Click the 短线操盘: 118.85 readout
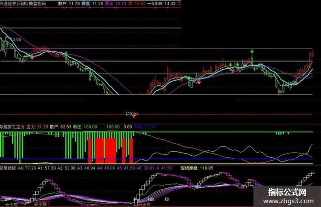 pos(197,168)
